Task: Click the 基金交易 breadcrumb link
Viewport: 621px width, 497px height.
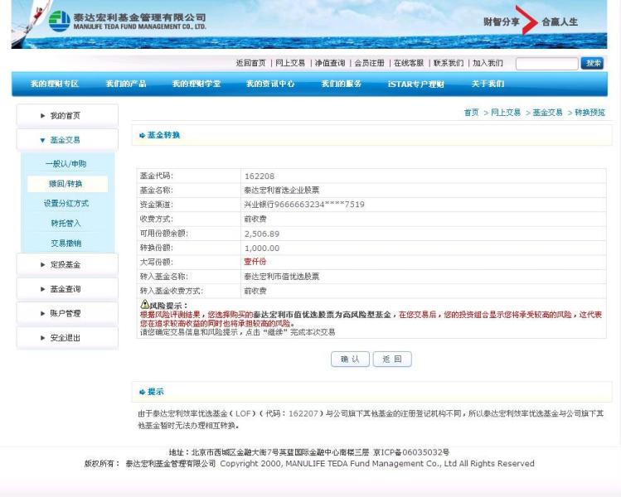Action: point(548,113)
